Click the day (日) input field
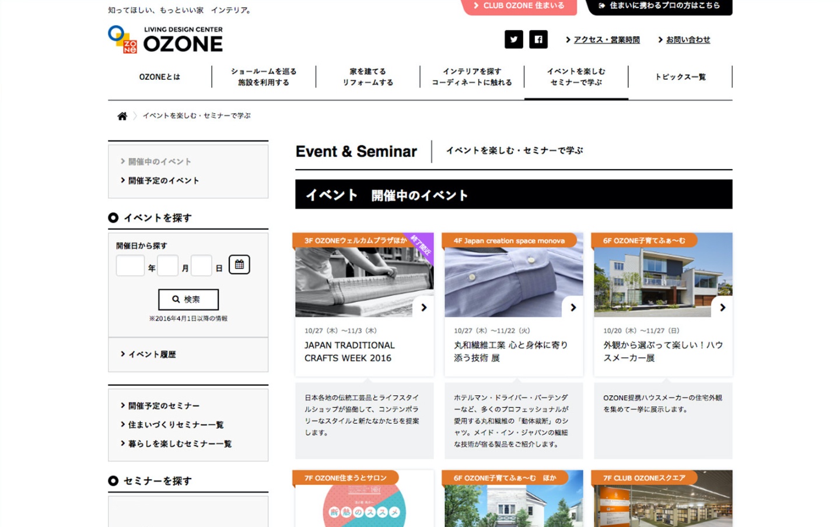840x527 pixels. point(201,266)
